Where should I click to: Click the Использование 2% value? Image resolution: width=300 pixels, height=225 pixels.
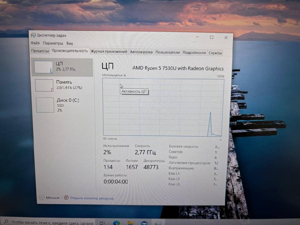click(107, 152)
